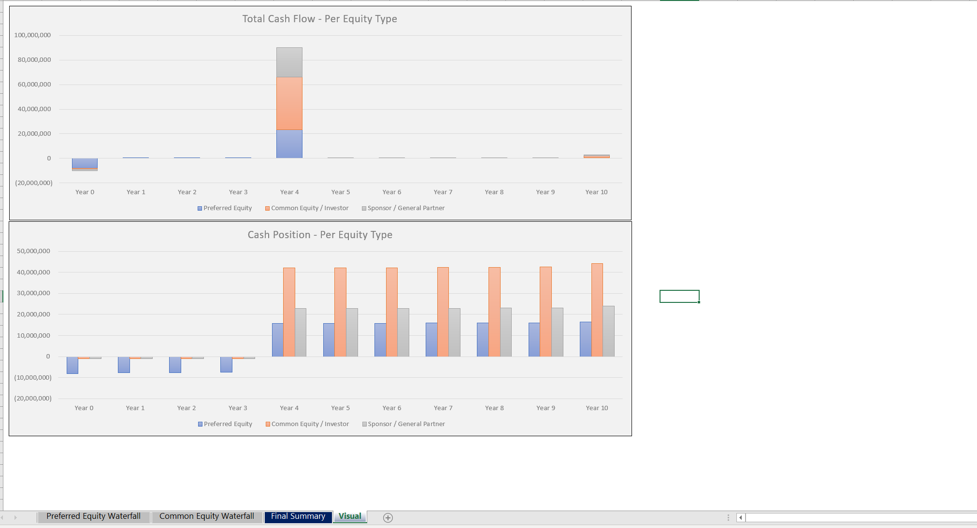
Task: Click the right sheet navigation arrow
Action: pyautogui.click(x=15, y=517)
